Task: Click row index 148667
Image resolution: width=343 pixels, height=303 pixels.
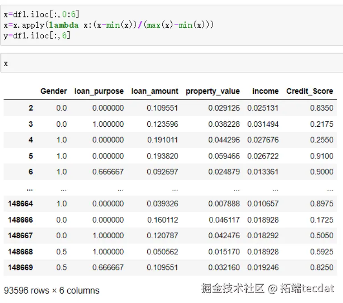Action: click(x=21, y=236)
